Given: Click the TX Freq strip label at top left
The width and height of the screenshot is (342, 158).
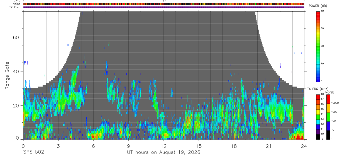Looking at the screenshot, I should (x=15, y=7).
